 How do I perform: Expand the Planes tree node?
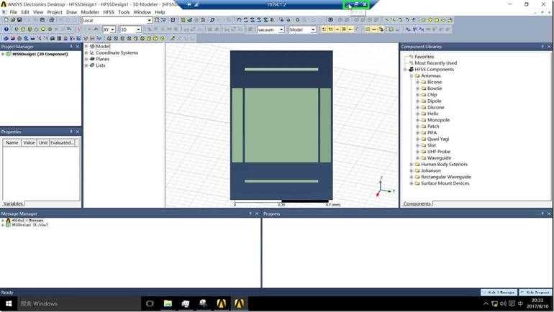tap(86, 59)
